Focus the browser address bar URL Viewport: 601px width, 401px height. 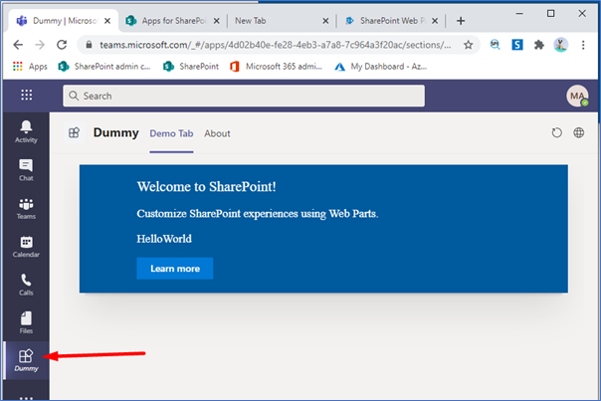tap(276, 45)
